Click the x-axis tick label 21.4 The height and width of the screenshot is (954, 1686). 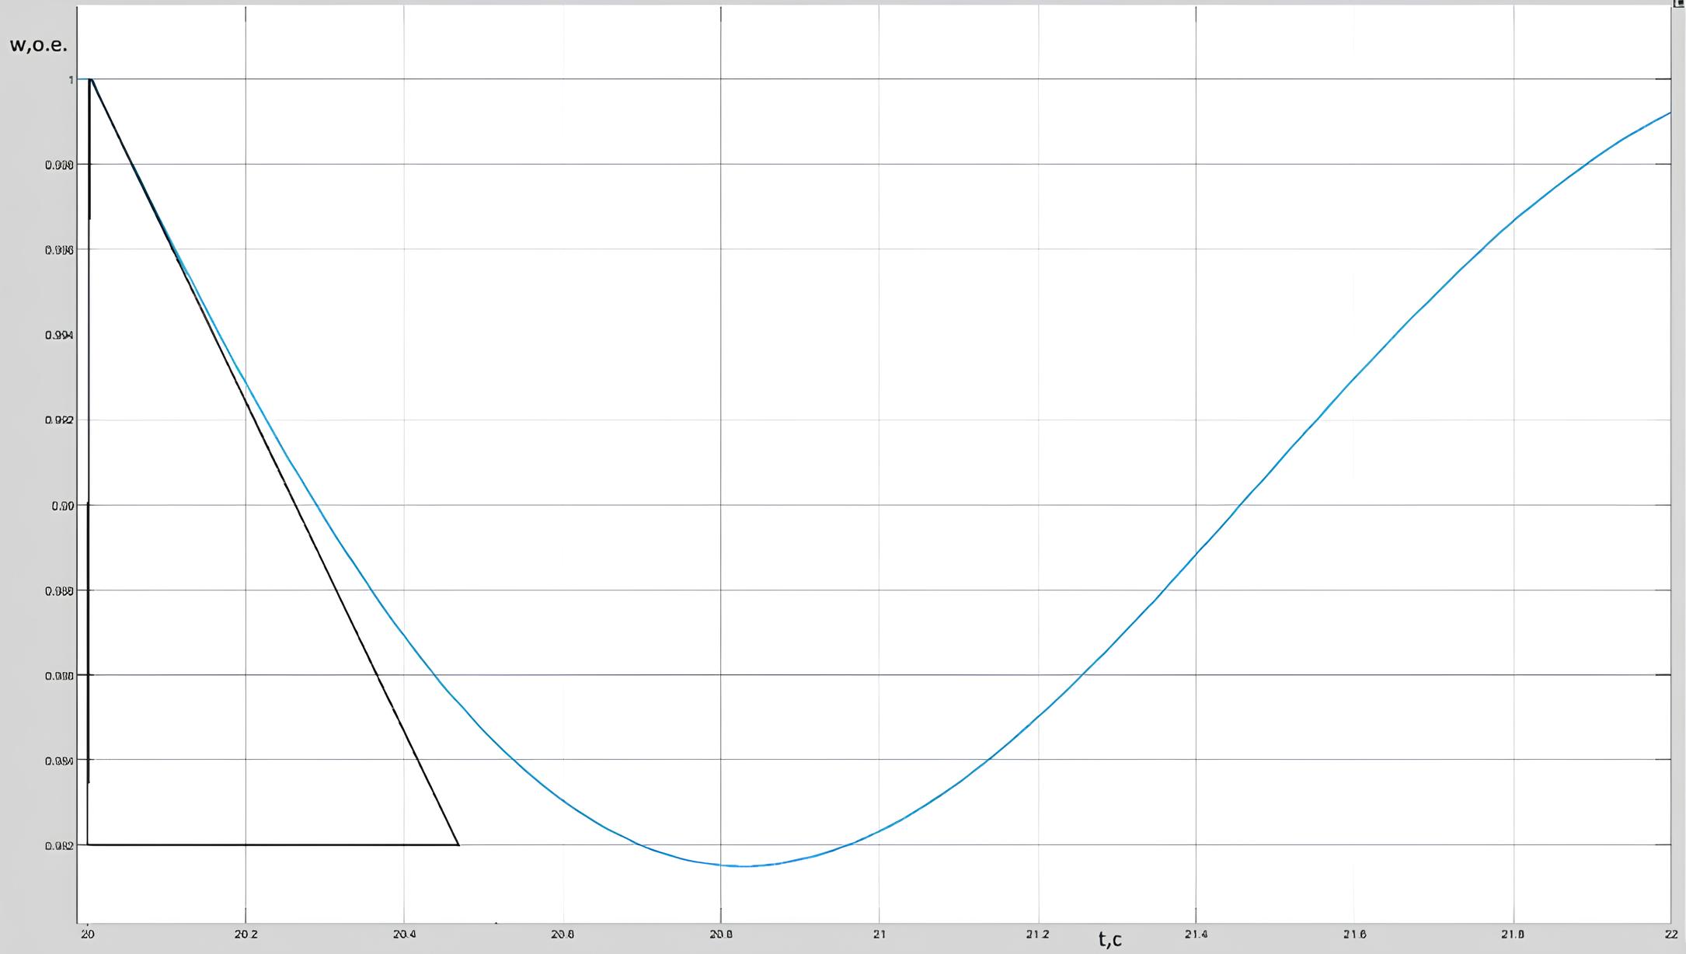pos(1196,935)
